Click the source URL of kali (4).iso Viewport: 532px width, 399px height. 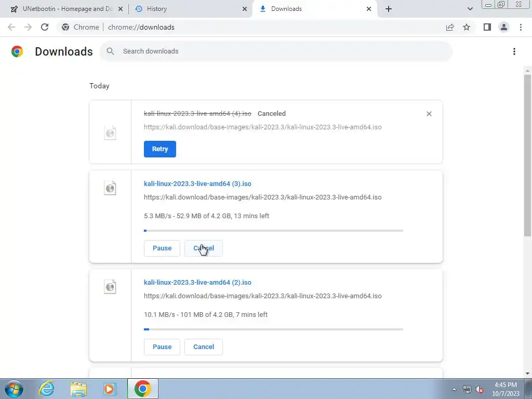pyautogui.click(x=262, y=127)
